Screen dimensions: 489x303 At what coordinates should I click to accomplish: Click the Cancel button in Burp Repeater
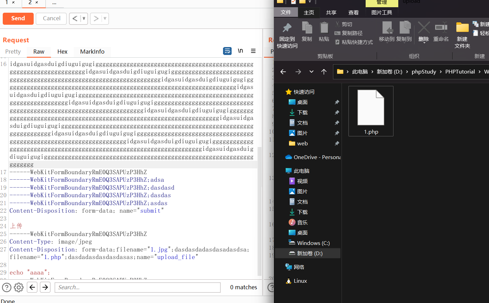click(52, 19)
